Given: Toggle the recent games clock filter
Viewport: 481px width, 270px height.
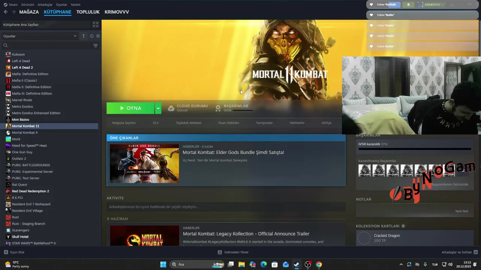Looking at the screenshot, I should pos(91,36).
